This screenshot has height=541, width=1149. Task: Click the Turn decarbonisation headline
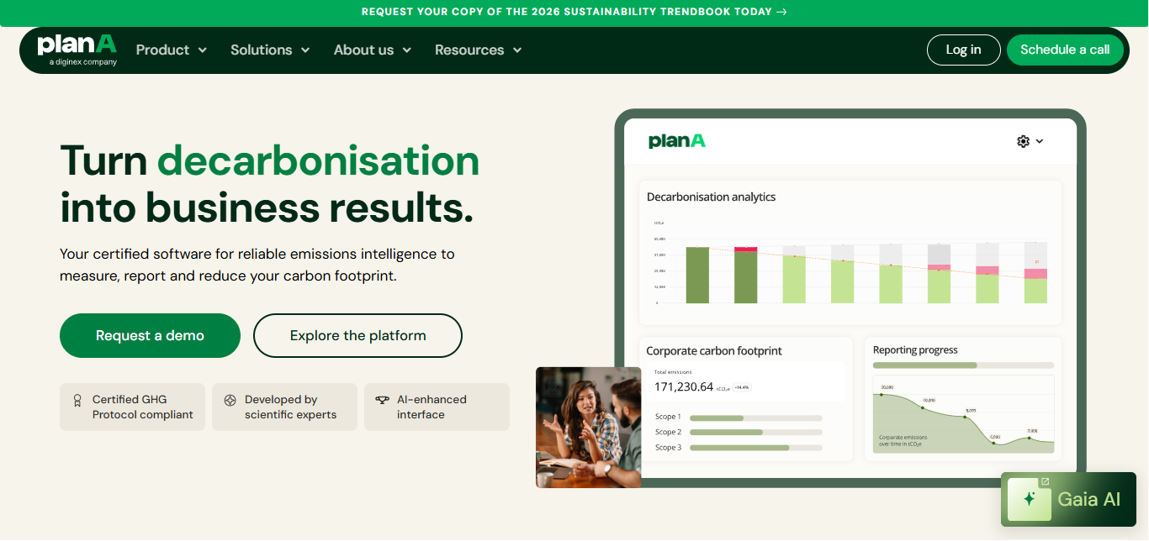tap(269, 184)
